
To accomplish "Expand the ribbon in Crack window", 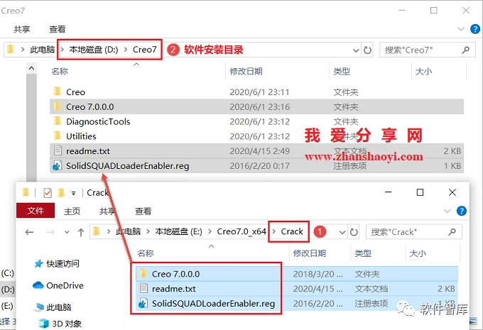I will (447, 211).
